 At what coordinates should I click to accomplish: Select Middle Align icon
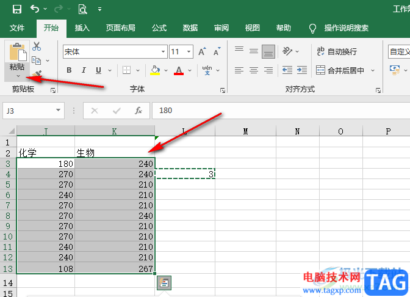(254, 51)
